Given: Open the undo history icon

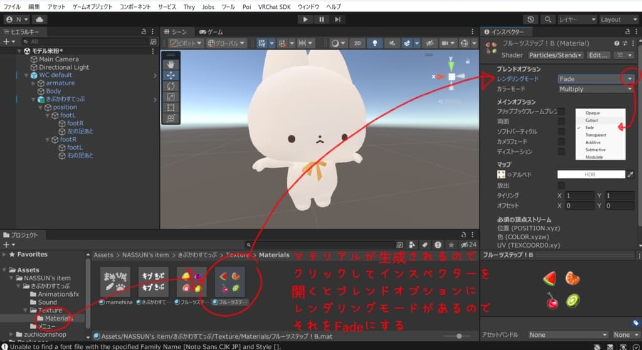Looking at the screenshot, I should coord(530,19).
